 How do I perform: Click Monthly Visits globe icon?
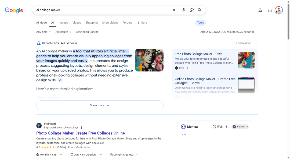point(38,155)
